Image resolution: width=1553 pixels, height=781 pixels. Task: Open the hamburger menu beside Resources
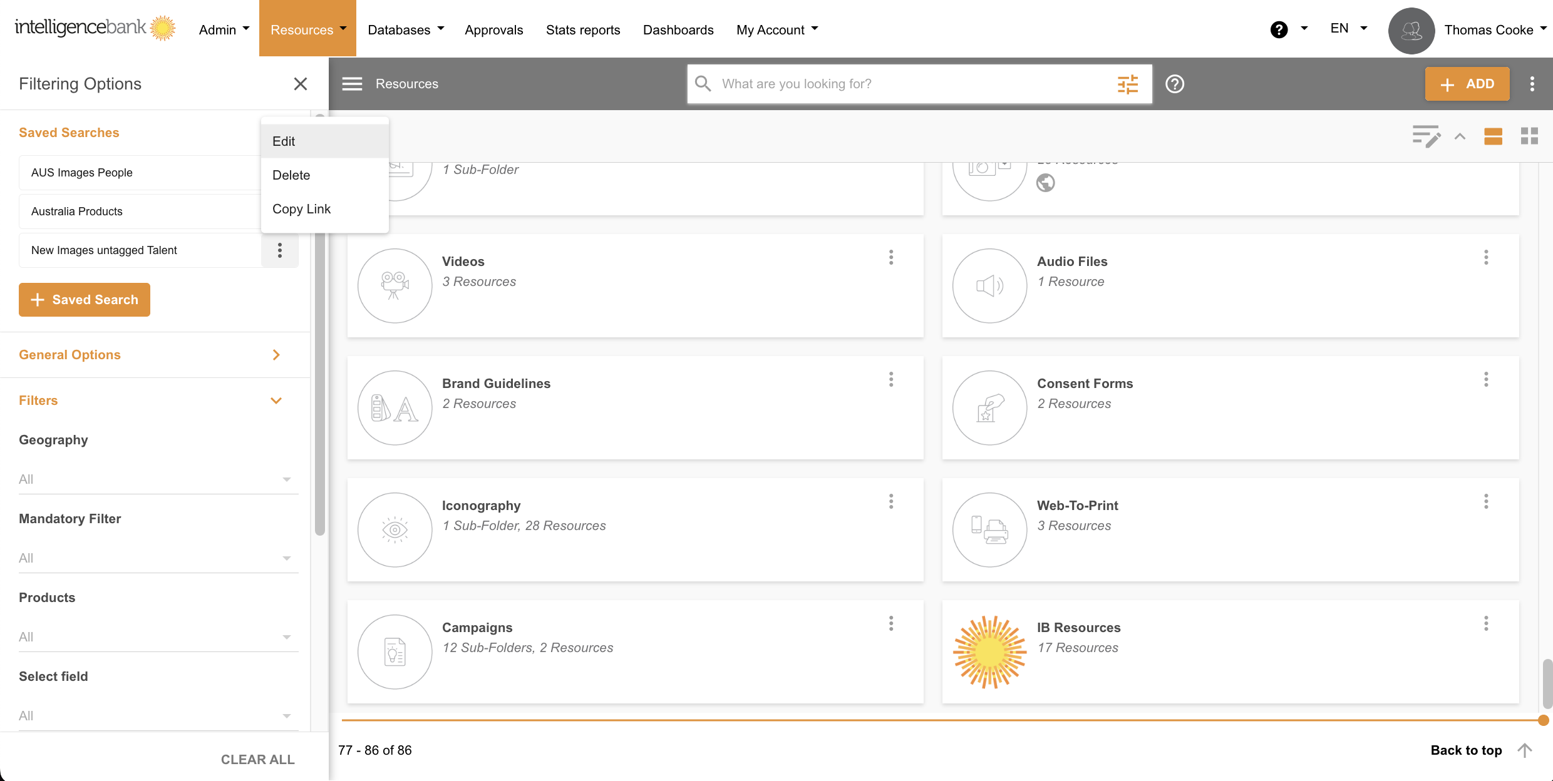(352, 84)
